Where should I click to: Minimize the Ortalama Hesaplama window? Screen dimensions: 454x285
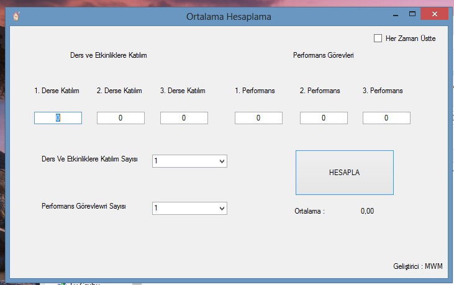pos(396,14)
